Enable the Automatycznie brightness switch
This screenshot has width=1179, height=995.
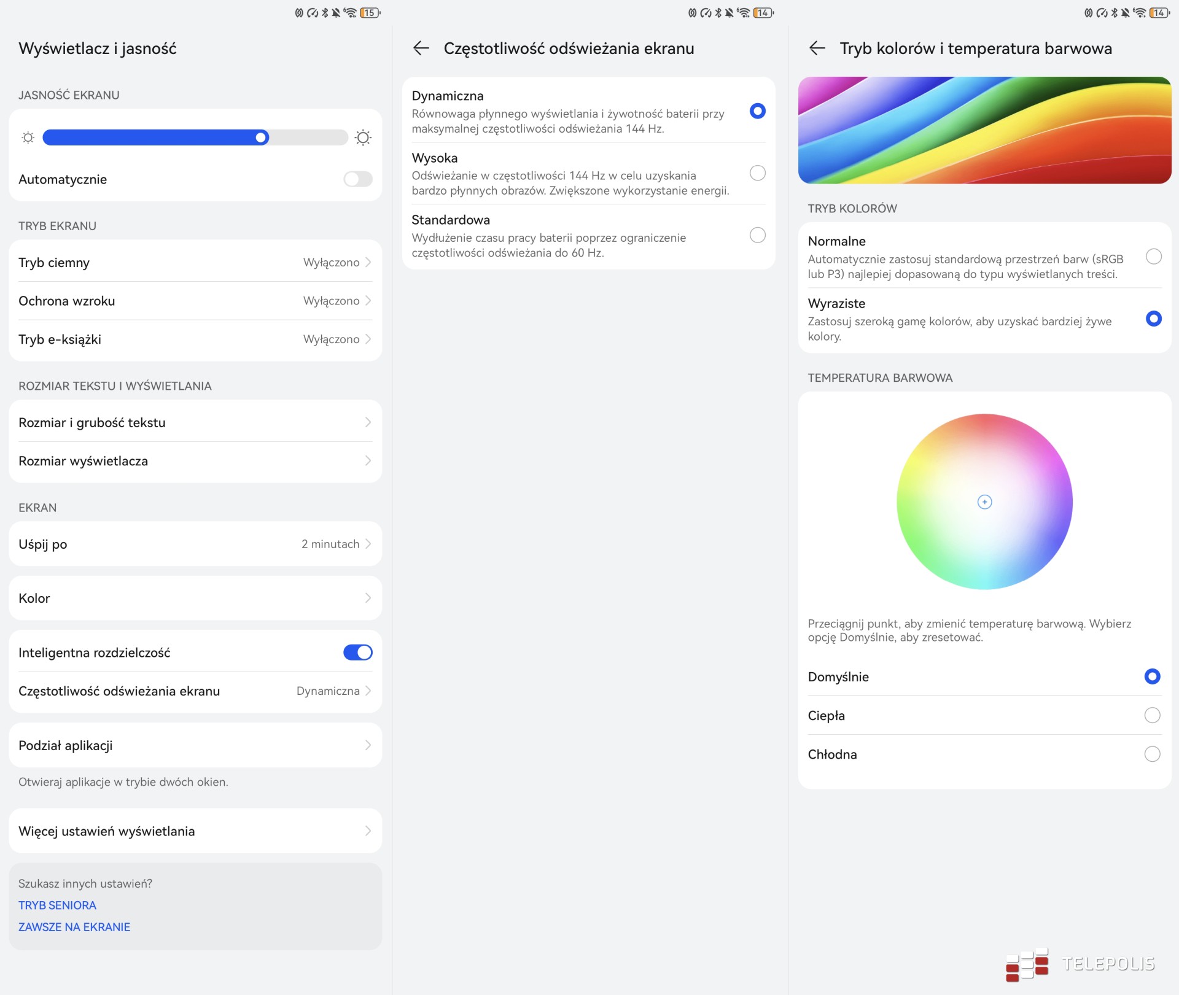pos(358,179)
